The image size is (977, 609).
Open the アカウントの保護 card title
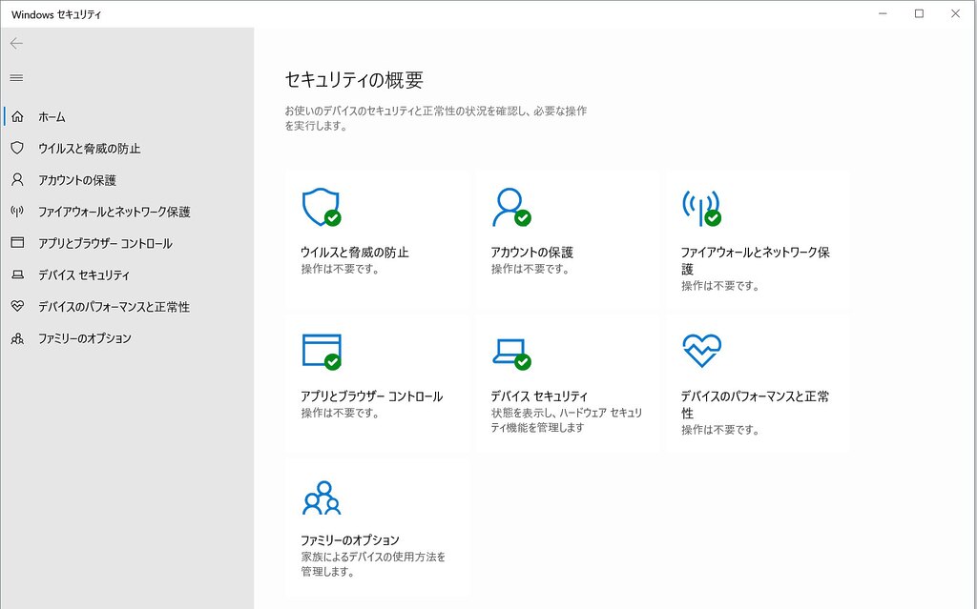click(x=531, y=253)
